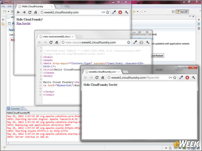Close the view-source browser tab
202x151 pixels.
pos(73,36)
